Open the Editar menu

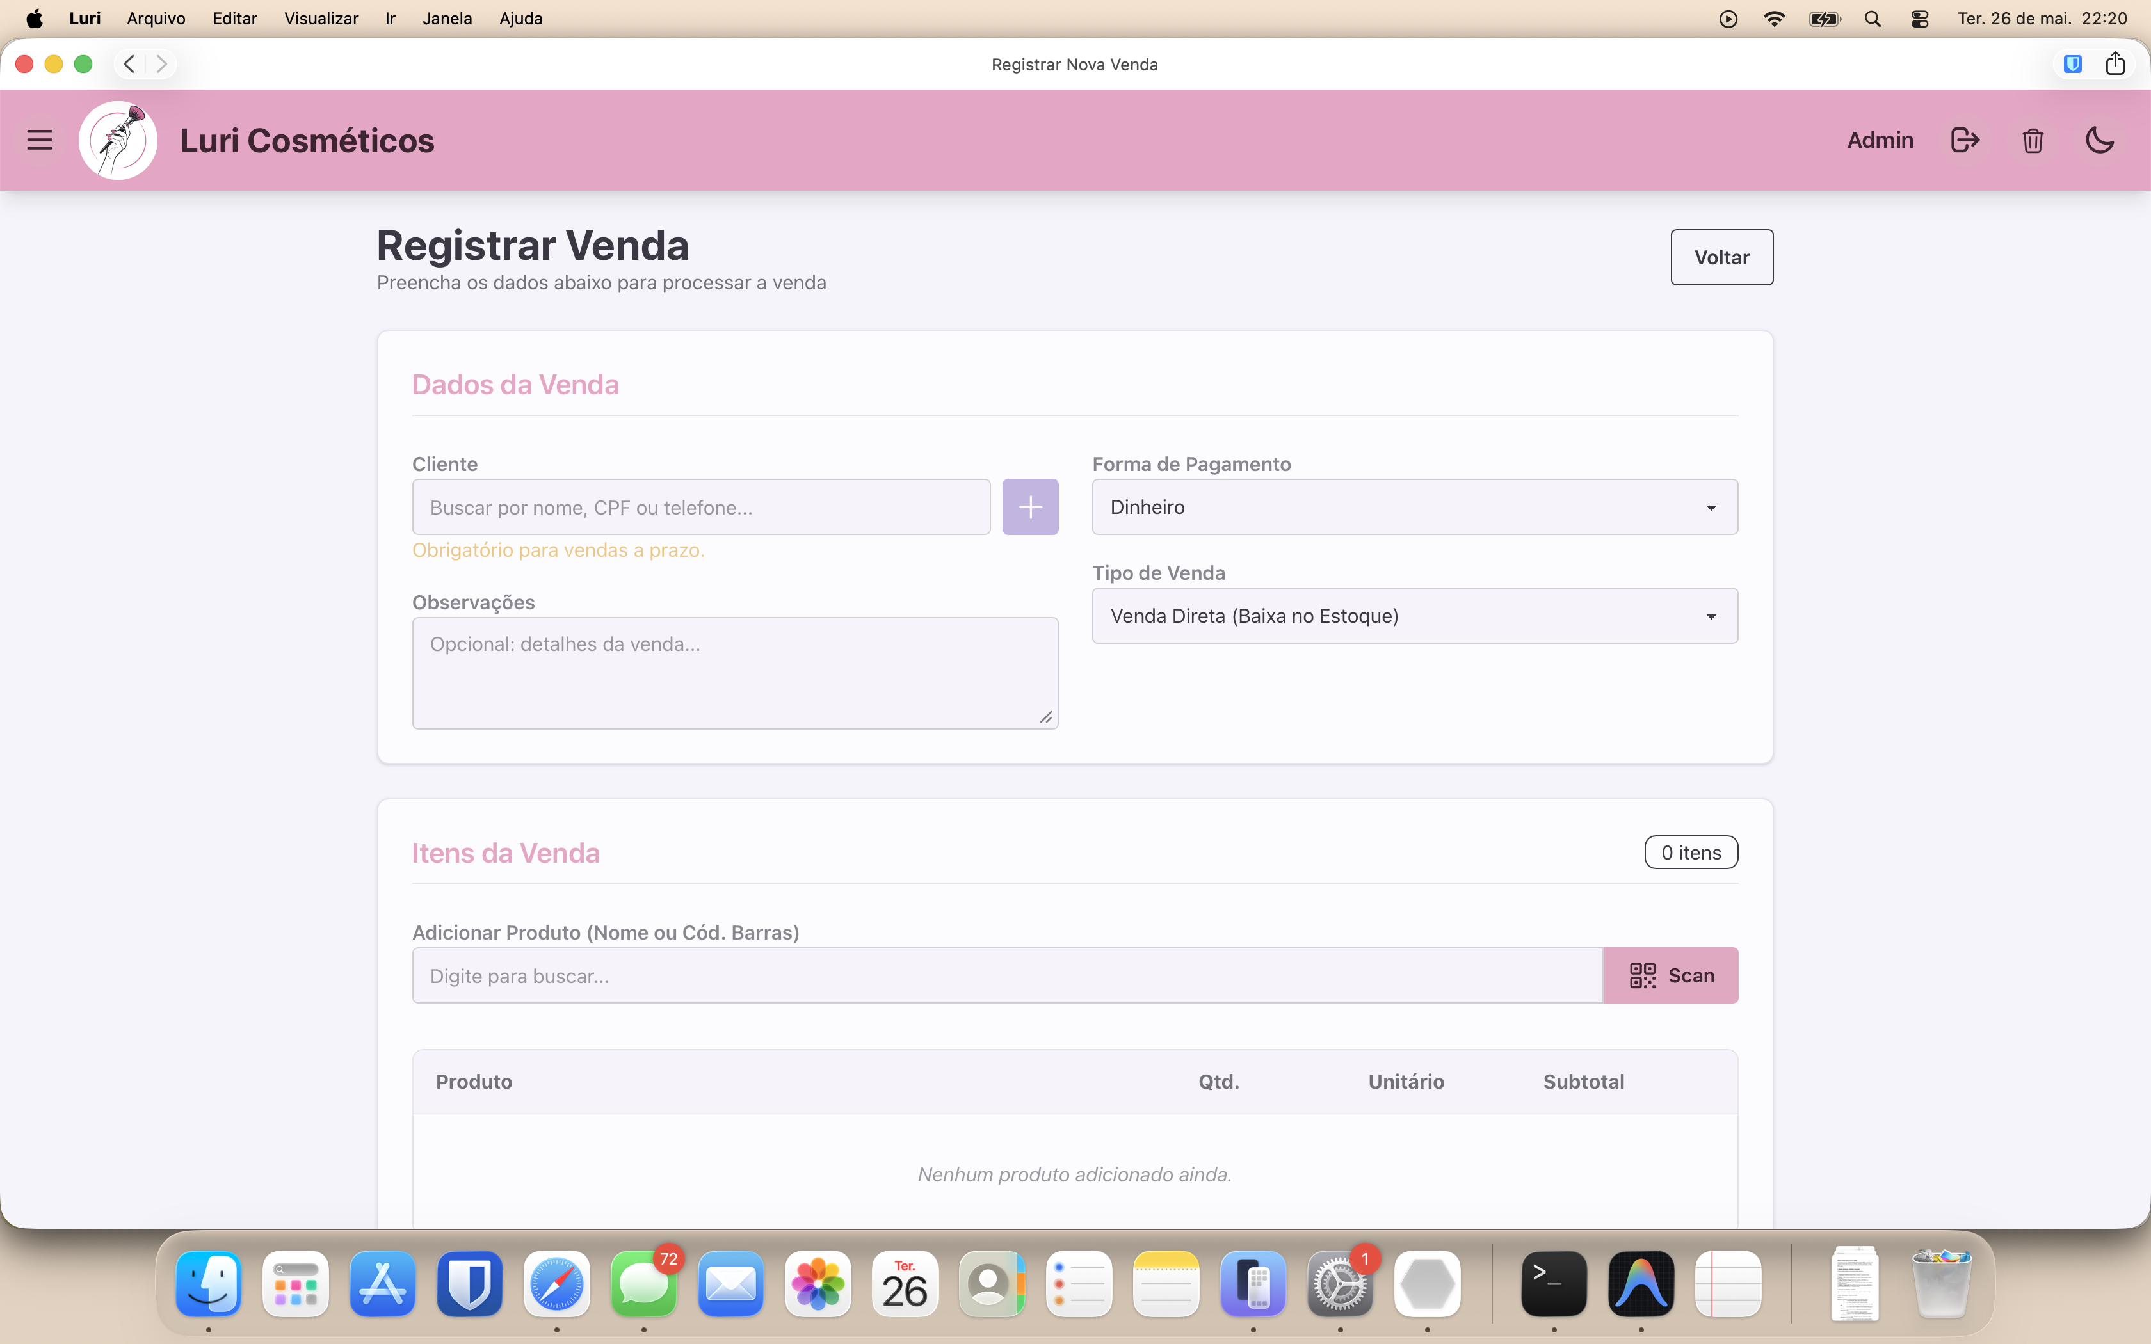click(235, 18)
